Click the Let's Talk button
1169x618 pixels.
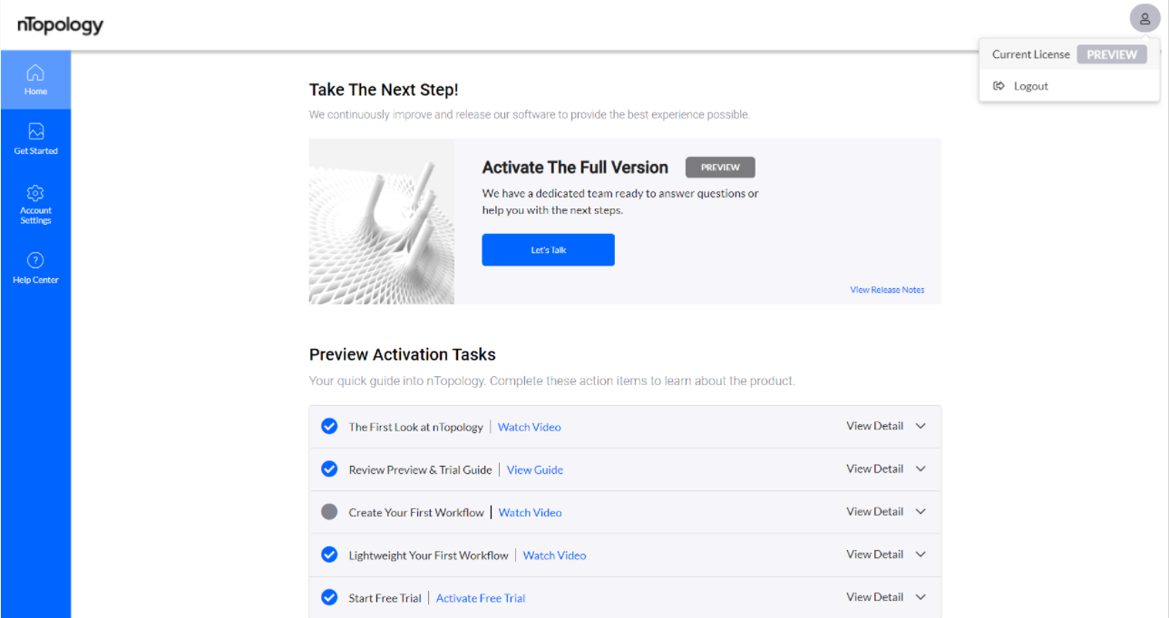548,250
